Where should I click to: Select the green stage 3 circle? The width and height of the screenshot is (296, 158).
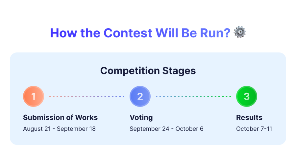coord(247,96)
